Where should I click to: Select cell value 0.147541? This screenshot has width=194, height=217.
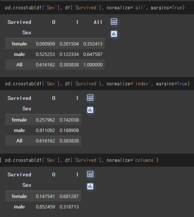pyautogui.click(x=45, y=196)
